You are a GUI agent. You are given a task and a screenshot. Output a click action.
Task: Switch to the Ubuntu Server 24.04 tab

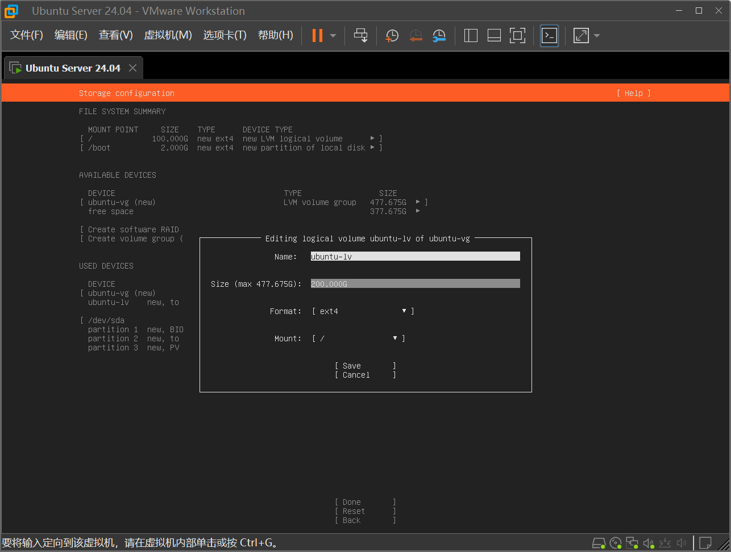point(73,68)
